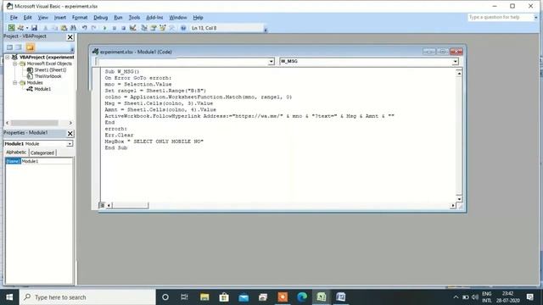Screen dimensions: 543x305
Task: Open the Module1 Module object dropdown
Action: (70, 143)
